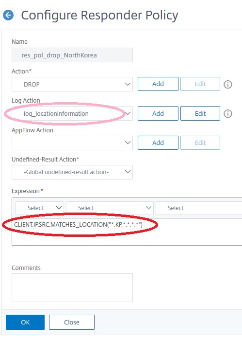Click Add button next to Log Action
The height and width of the screenshot is (341, 242).
click(x=158, y=113)
